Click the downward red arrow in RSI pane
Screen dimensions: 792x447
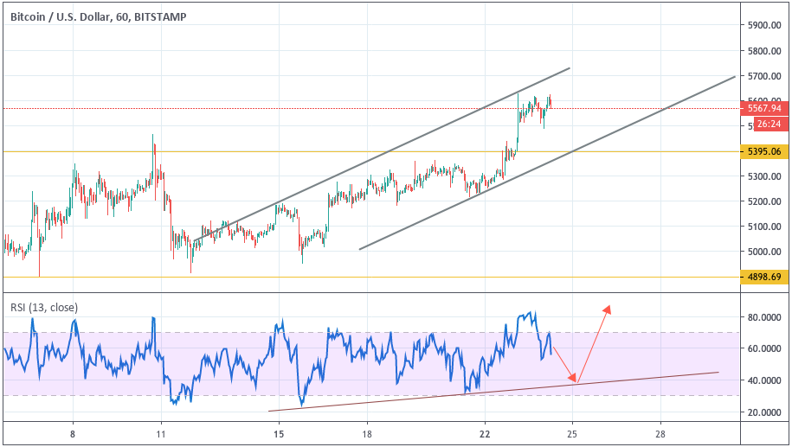(x=564, y=364)
